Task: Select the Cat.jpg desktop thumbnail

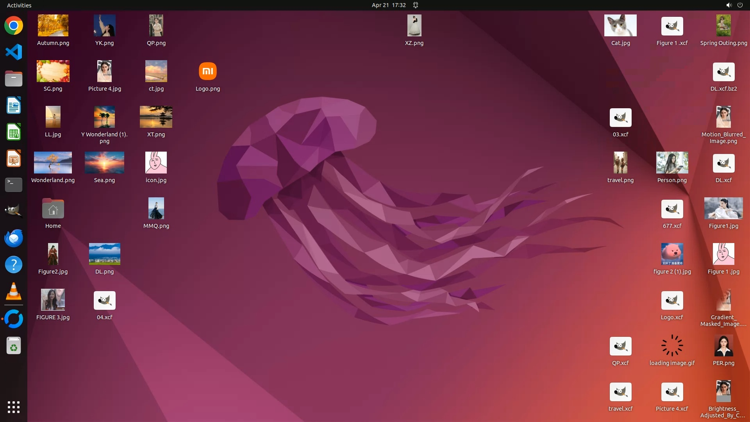Action: tap(620, 26)
